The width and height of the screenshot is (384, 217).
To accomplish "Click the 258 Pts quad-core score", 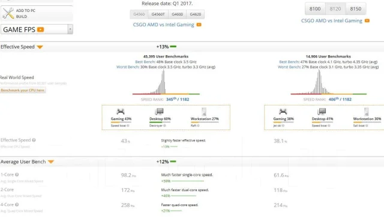I will 128,205.
